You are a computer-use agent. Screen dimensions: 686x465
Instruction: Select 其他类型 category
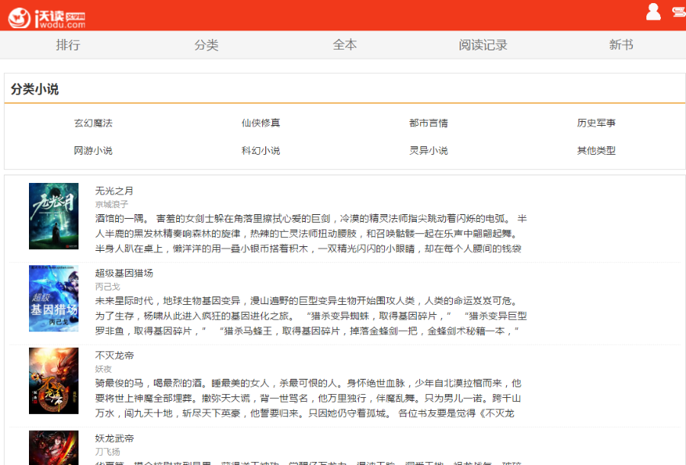[x=596, y=150]
